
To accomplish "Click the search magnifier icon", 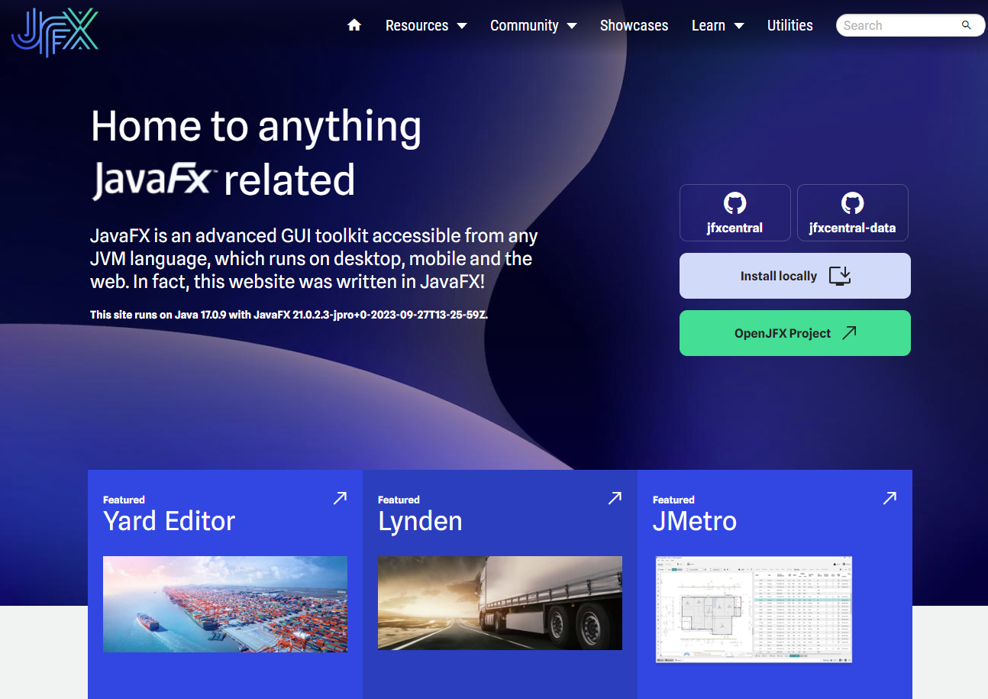I will [x=966, y=25].
